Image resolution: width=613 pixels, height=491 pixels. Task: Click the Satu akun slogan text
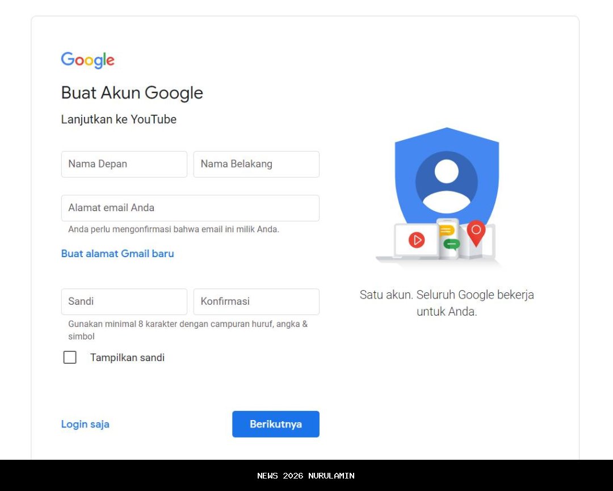coord(447,303)
